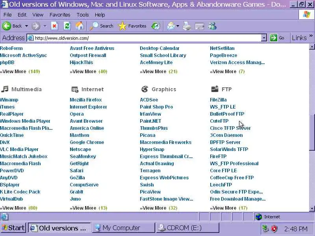The width and height of the screenshot is (315, 236).
Task: Click the status bar page icon
Action: pyautogui.click(x=4, y=217)
